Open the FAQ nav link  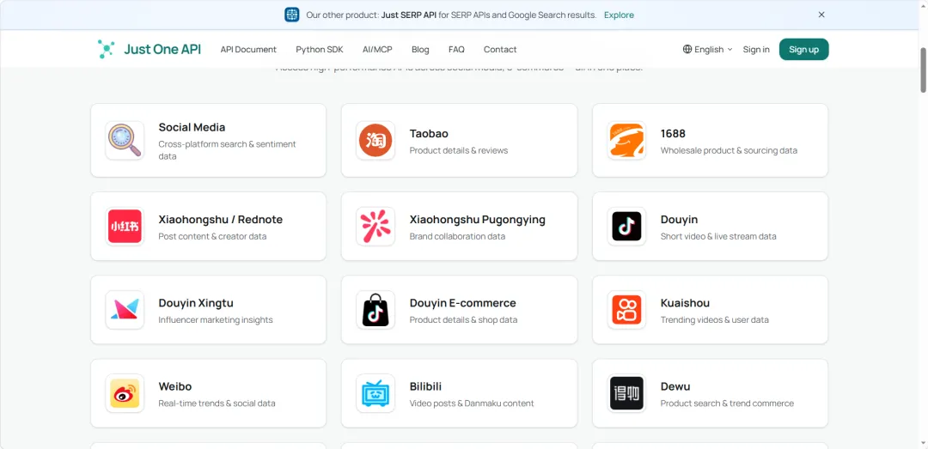[456, 49]
